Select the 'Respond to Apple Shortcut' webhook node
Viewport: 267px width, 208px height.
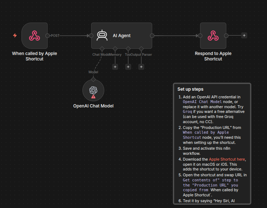point(213,36)
